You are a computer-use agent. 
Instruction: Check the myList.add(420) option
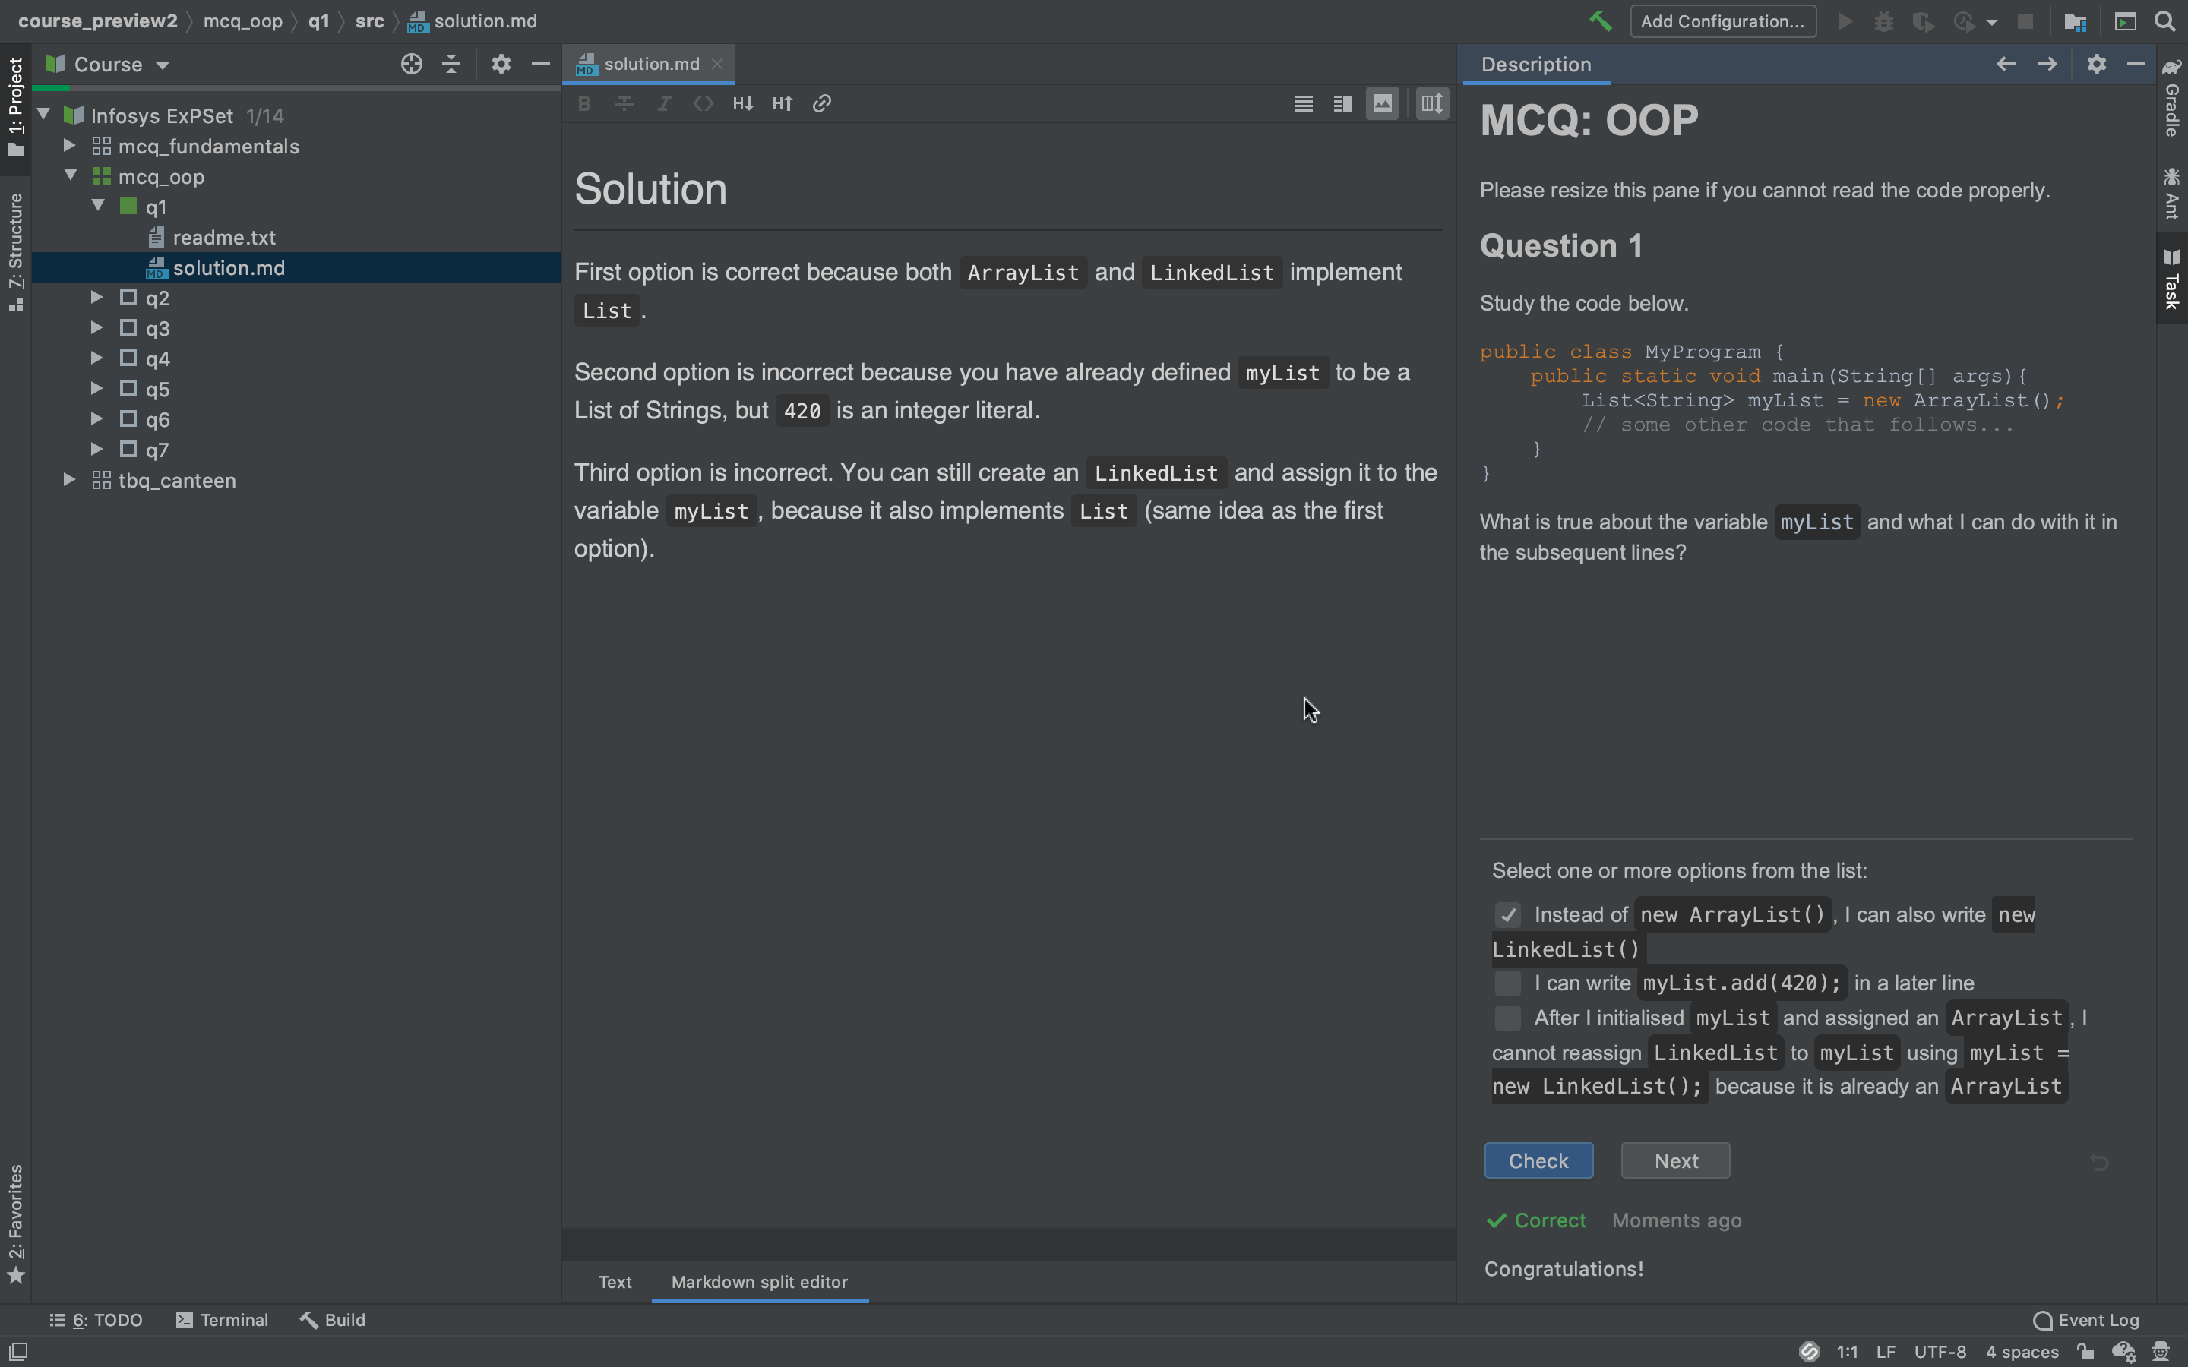point(1507,983)
